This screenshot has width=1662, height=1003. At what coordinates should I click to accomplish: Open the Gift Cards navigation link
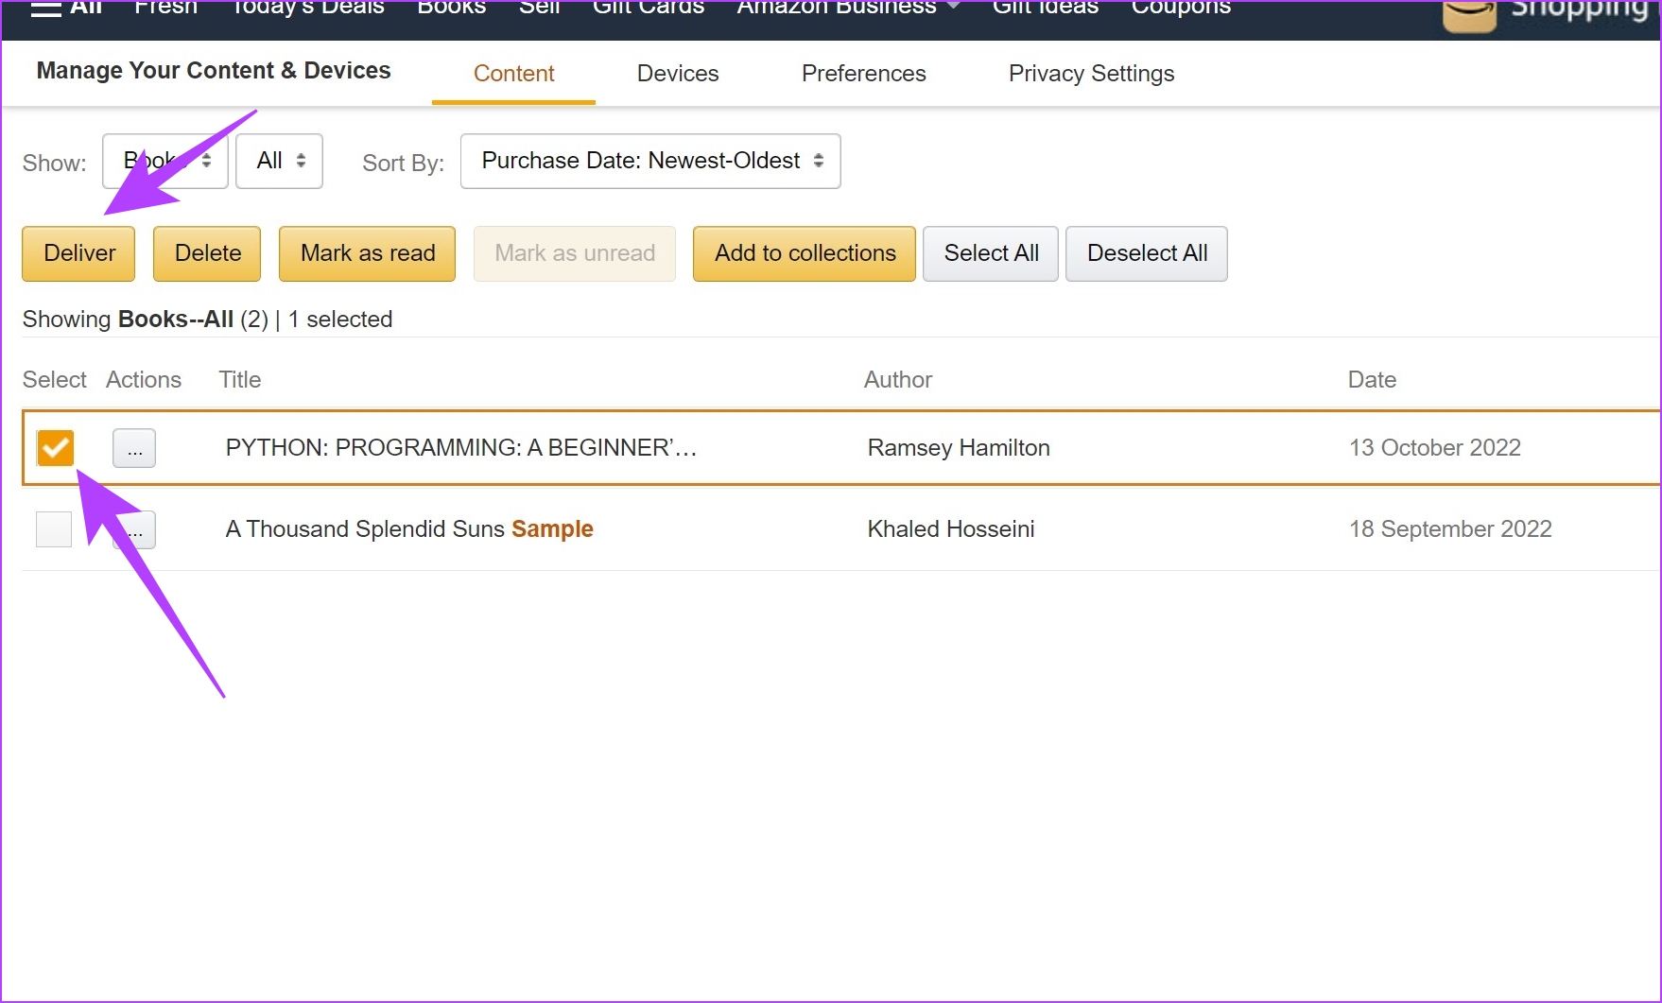[x=649, y=9]
